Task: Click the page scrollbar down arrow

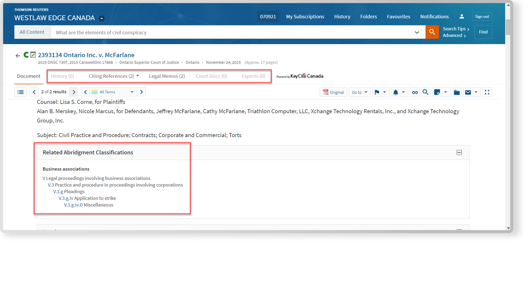Action: [508, 228]
